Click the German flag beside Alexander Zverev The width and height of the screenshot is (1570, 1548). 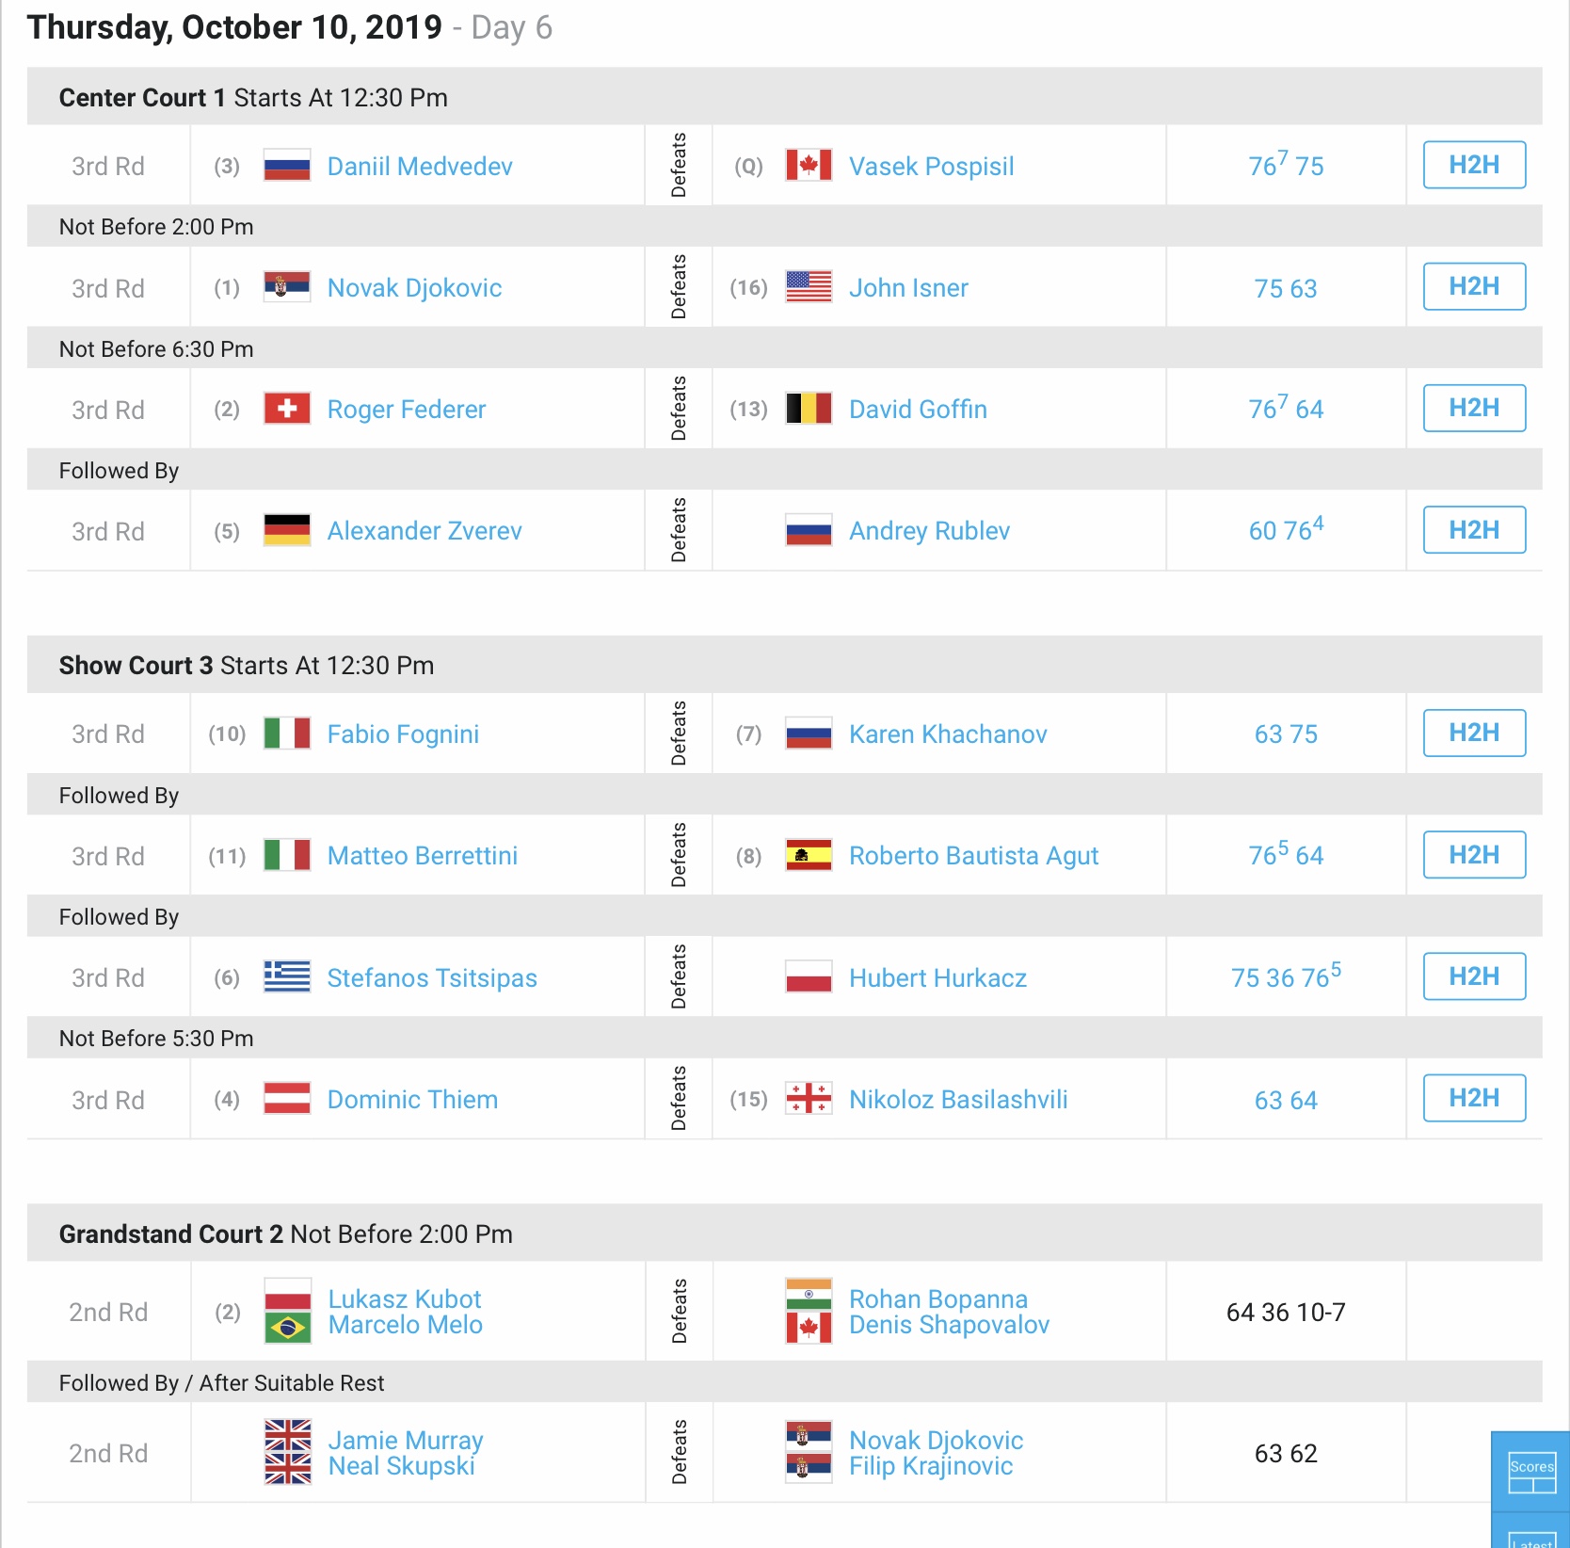[287, 530]
